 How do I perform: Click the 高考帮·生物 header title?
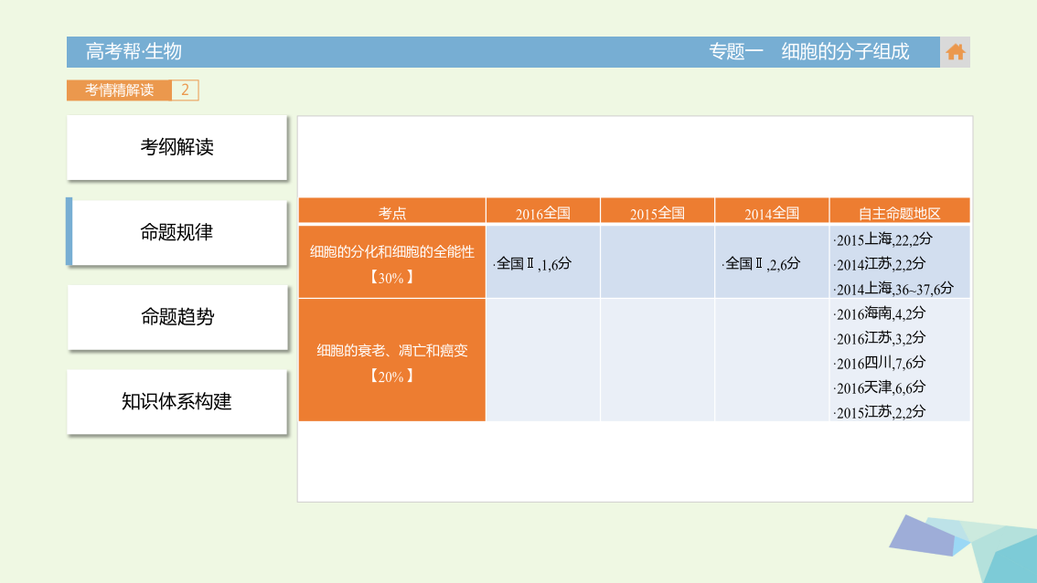134,51
